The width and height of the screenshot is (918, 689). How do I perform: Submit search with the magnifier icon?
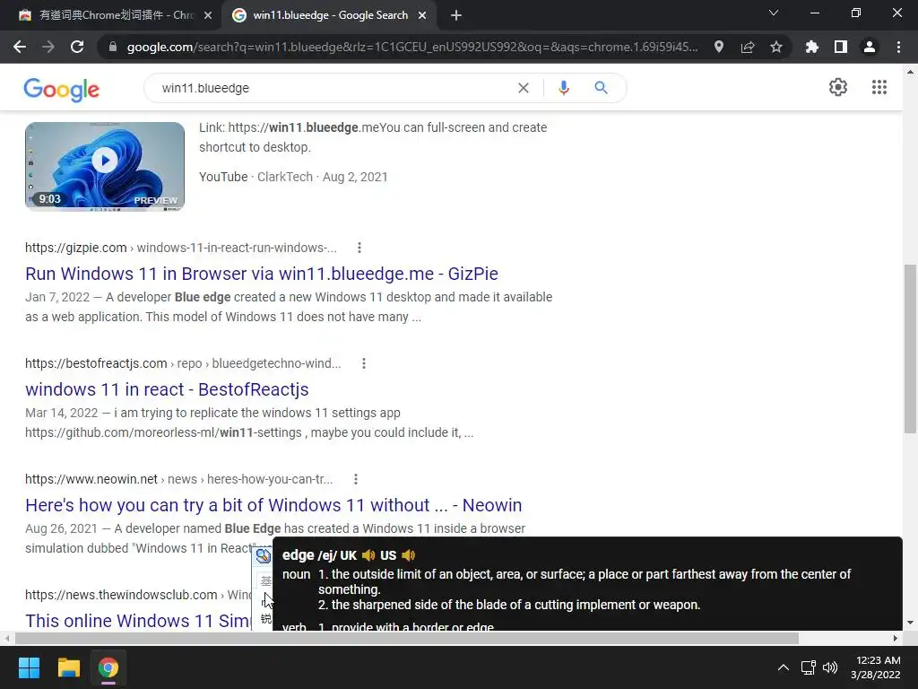(601, 88)
